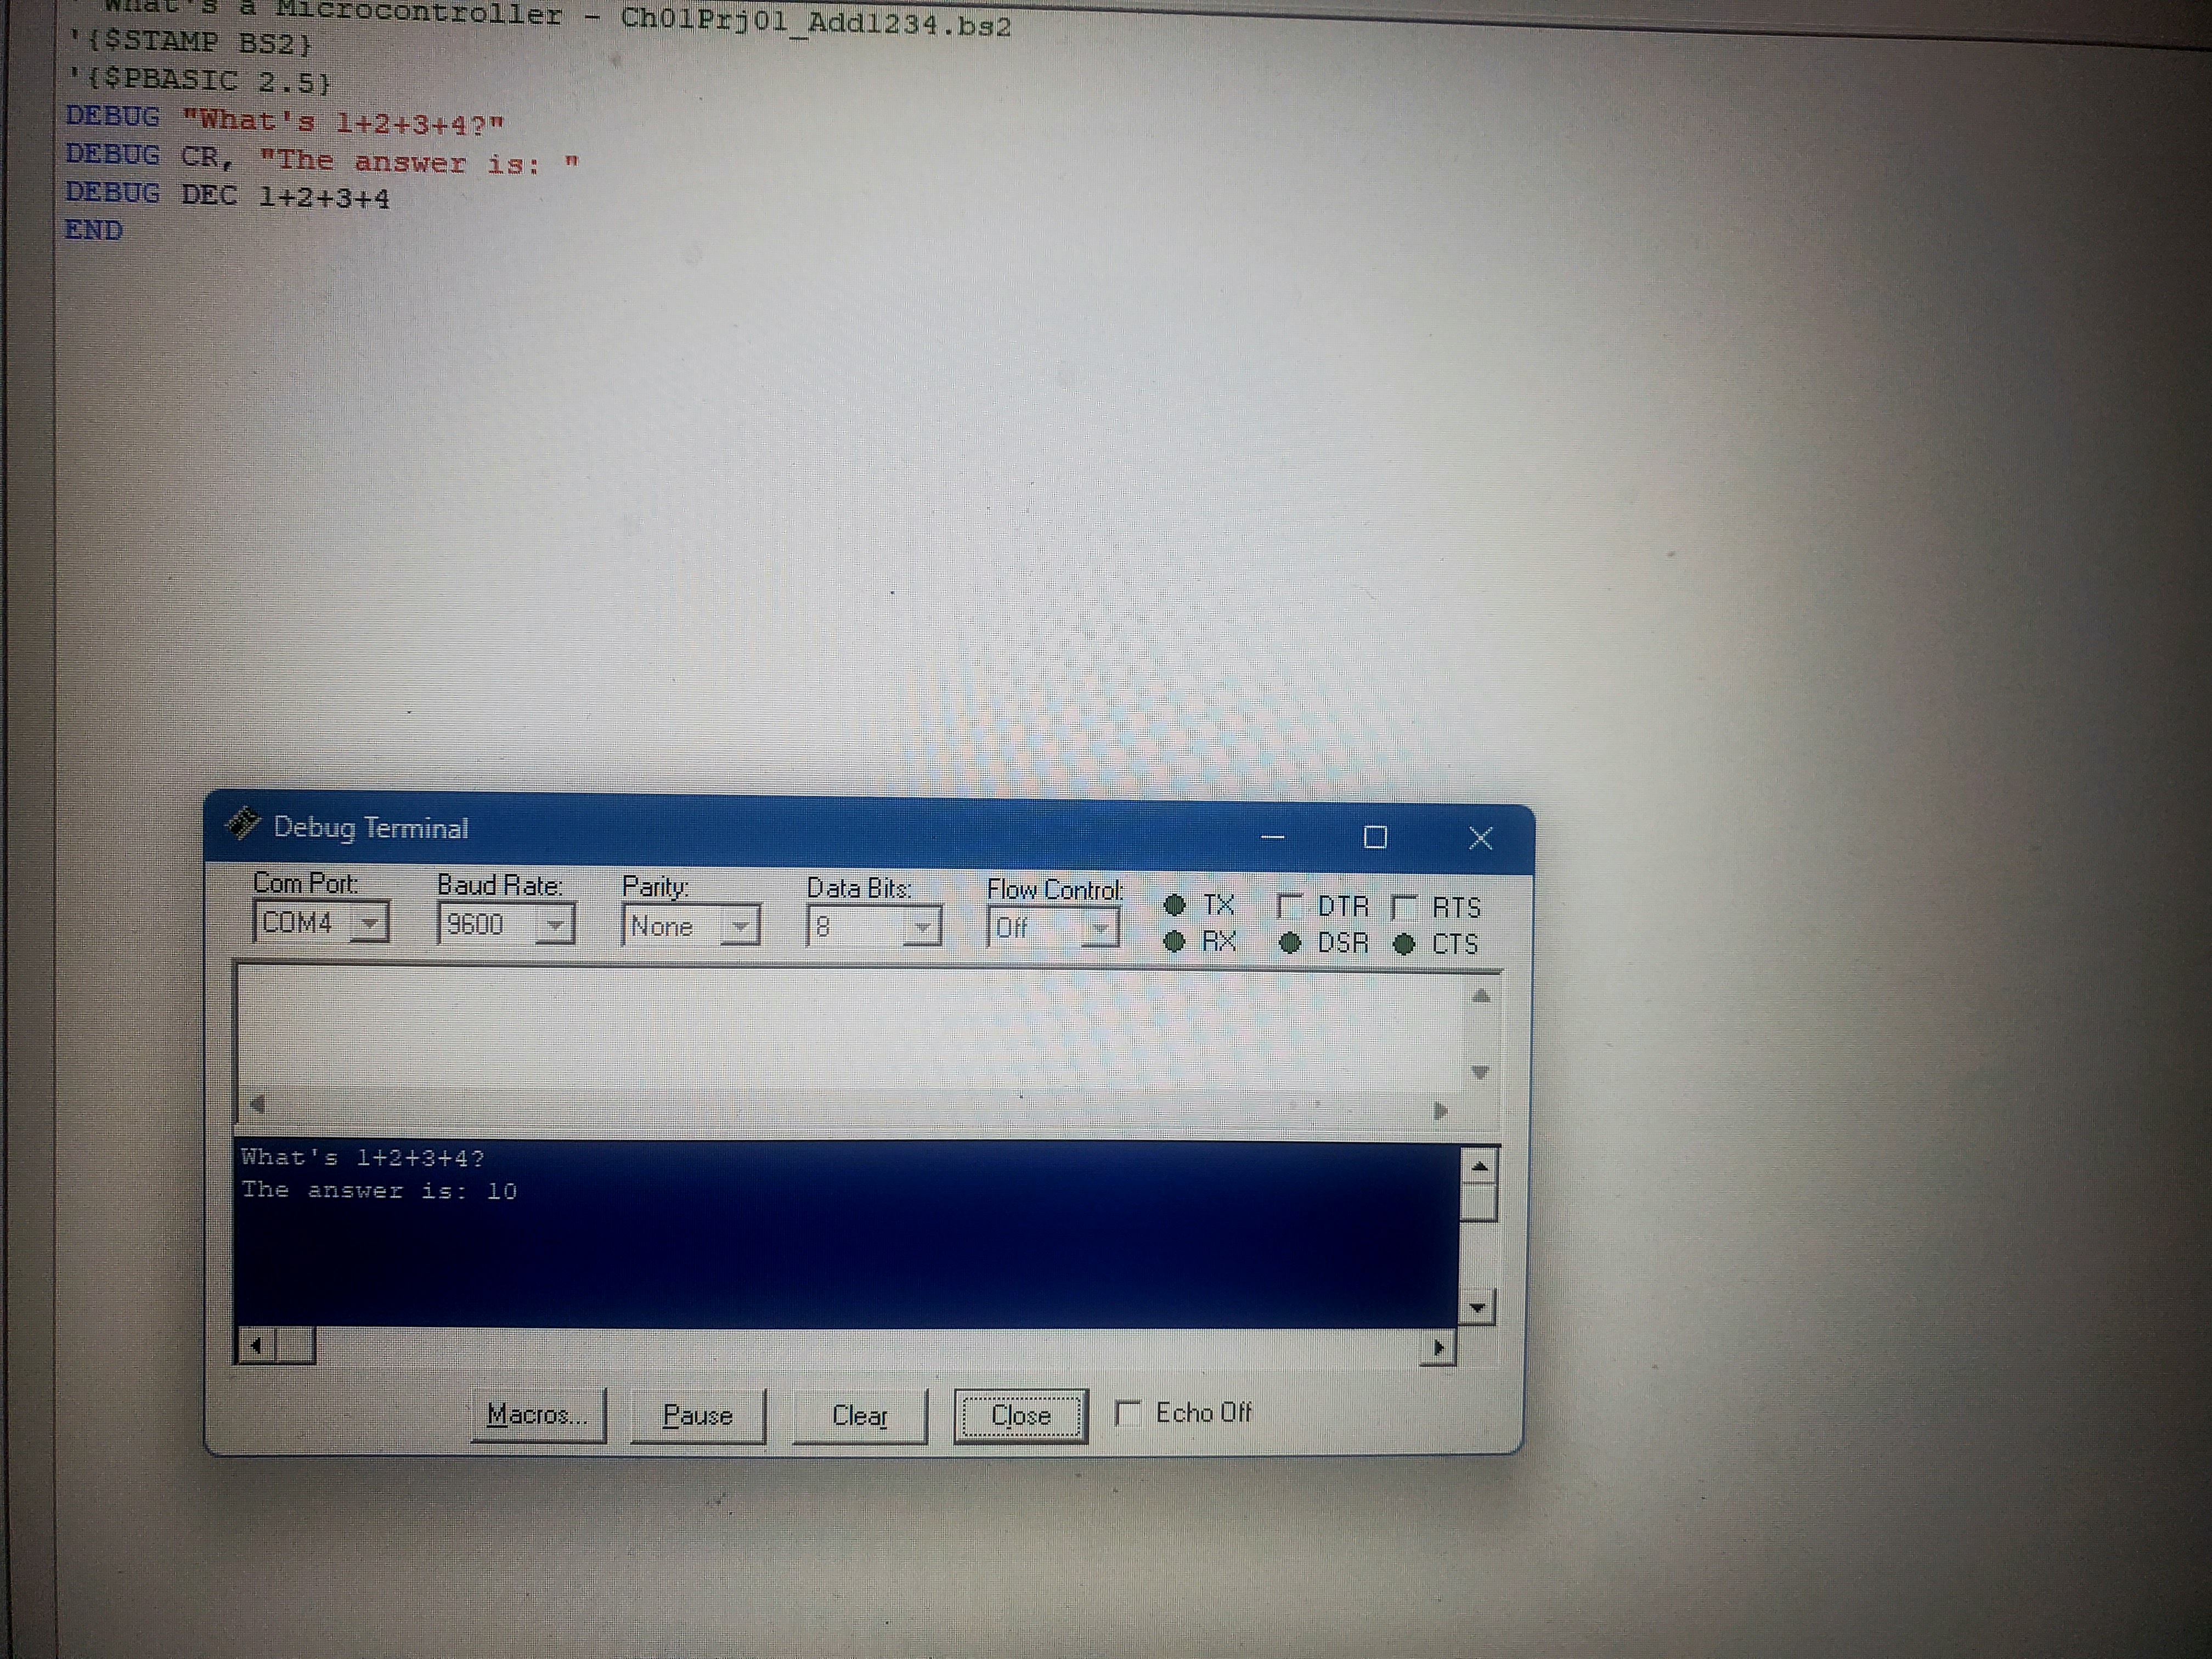Click the '{$STAMP BS2} directive line
This screenshot has width=2212, height=1659.
190,43
